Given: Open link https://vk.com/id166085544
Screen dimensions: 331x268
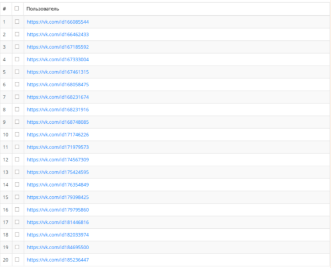Looking at the screenshot, I should (x=57, y=22).
